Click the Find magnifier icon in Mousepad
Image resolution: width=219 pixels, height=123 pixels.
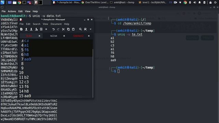click(80, 29)
